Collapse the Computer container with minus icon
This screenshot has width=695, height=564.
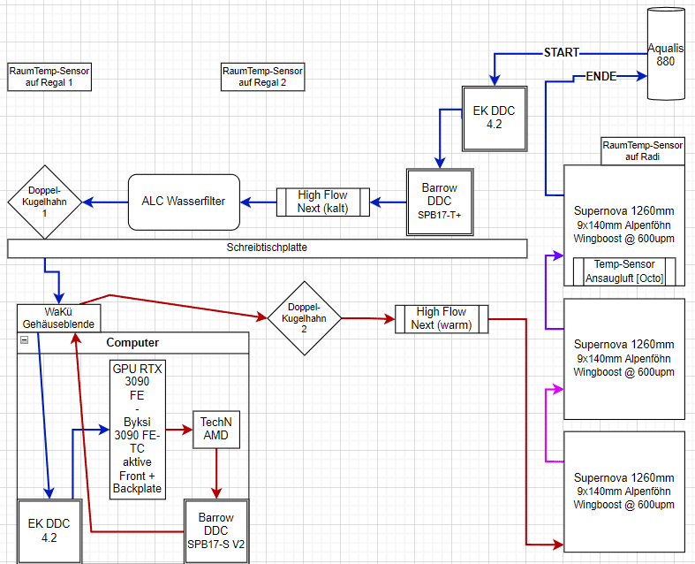coord(25,340)
